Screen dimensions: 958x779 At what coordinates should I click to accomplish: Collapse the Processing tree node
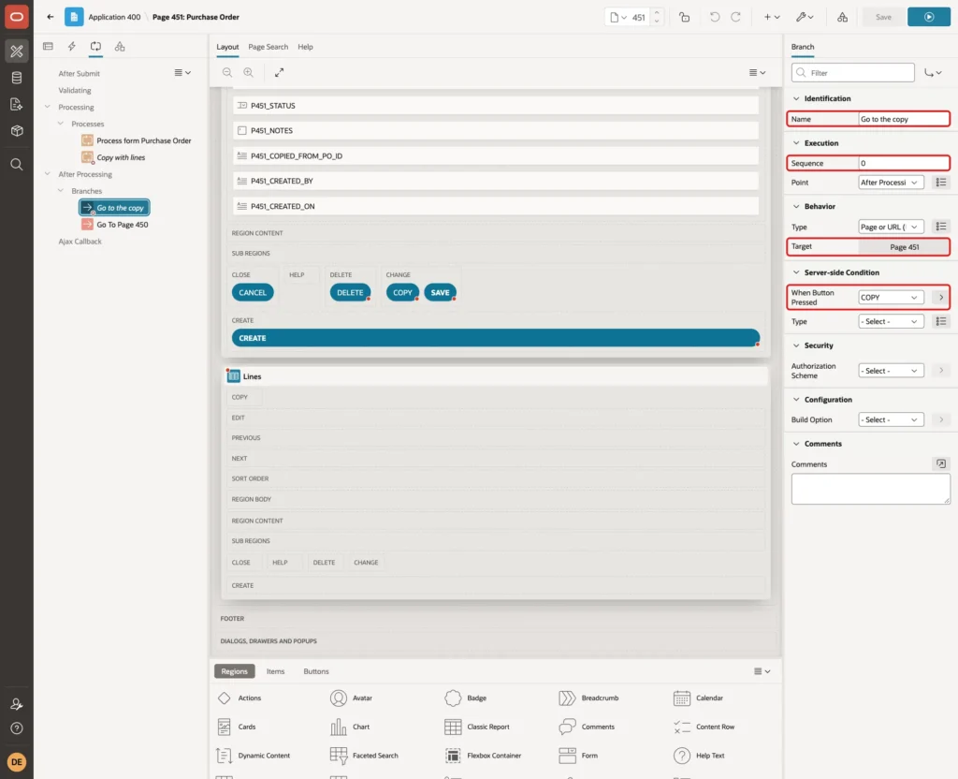[48, 107]
